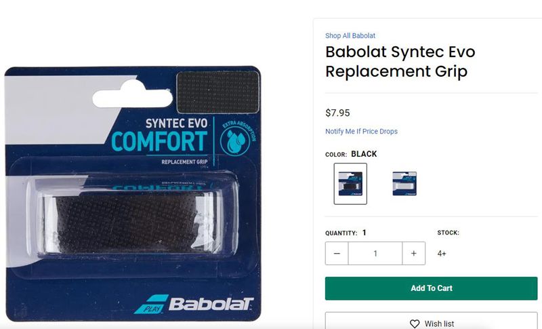The height and width of the screenshot is (329, 542).
Task: Decrease quantity with the minus button
Action: click(x=337, y=253)
